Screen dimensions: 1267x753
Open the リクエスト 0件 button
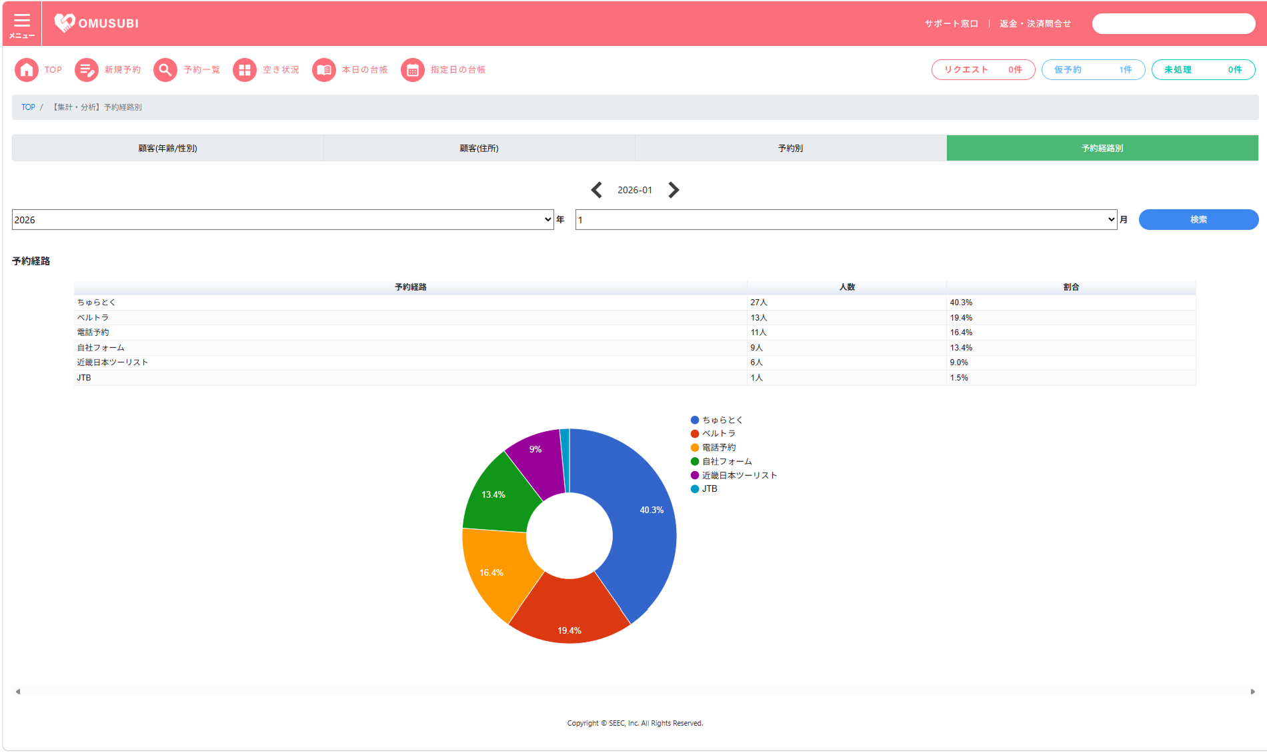(983, 70)
